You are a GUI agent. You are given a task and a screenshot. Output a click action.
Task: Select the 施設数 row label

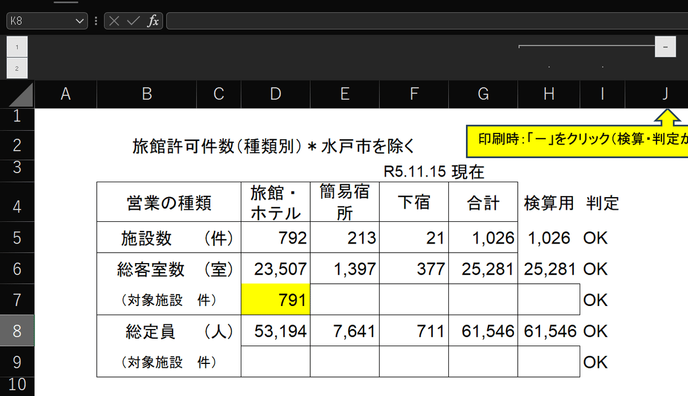[x=169, y=237]
